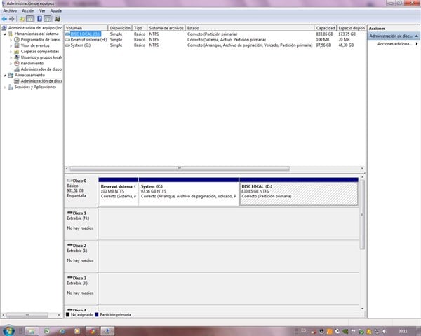Screen dimensions: 421x336
Task: Select the Carpetas compartidas folder icon
Action: point(17,51)
